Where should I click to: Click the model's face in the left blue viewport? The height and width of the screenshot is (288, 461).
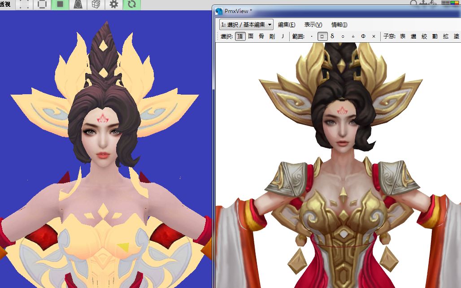(102, 138)
